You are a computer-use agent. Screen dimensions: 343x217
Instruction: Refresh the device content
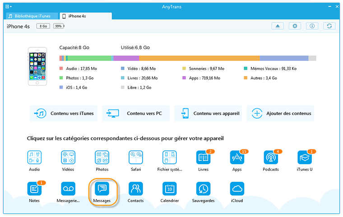coord(329,26)
